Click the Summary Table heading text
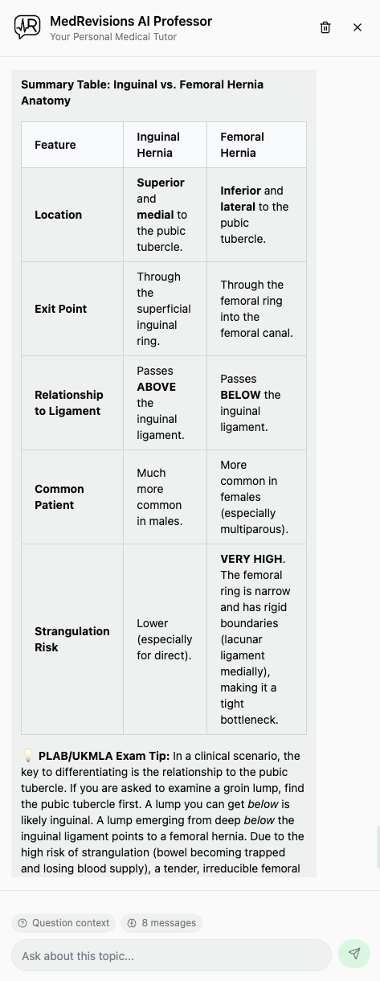380x981 pixels. point(142,92)
